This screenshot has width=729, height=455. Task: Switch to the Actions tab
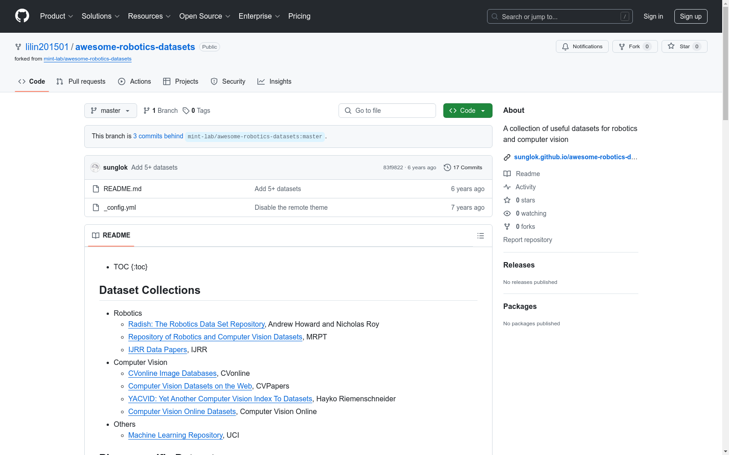134,81
